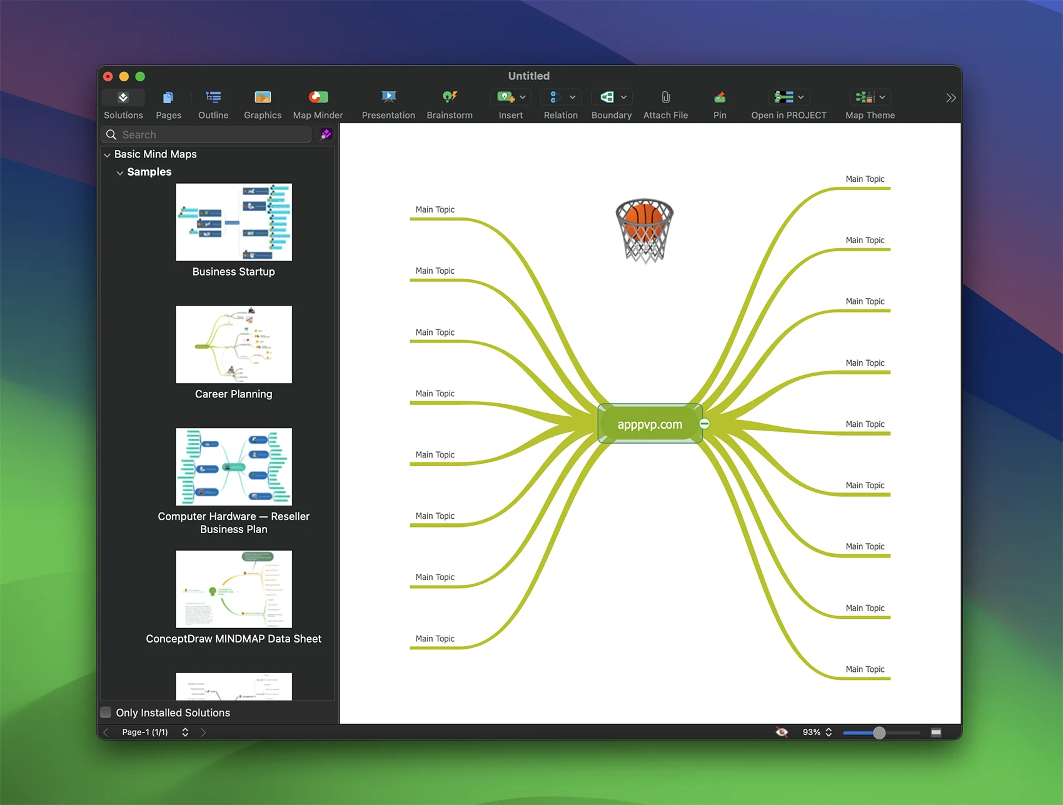Open Boundary dropdown arrow

point(623,97)
